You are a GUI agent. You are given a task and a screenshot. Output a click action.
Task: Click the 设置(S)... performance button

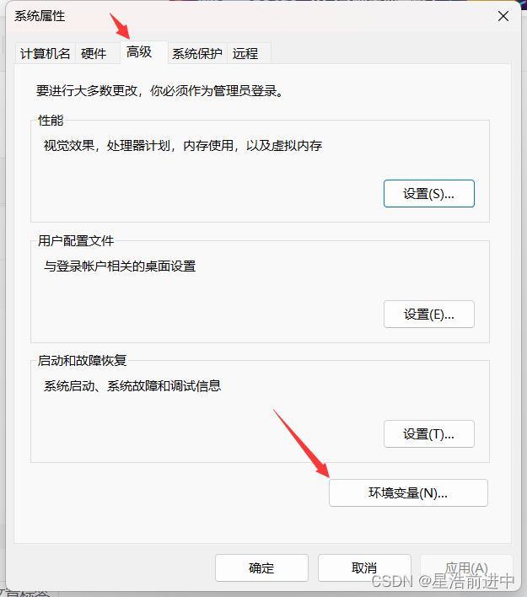coord(428,194)
